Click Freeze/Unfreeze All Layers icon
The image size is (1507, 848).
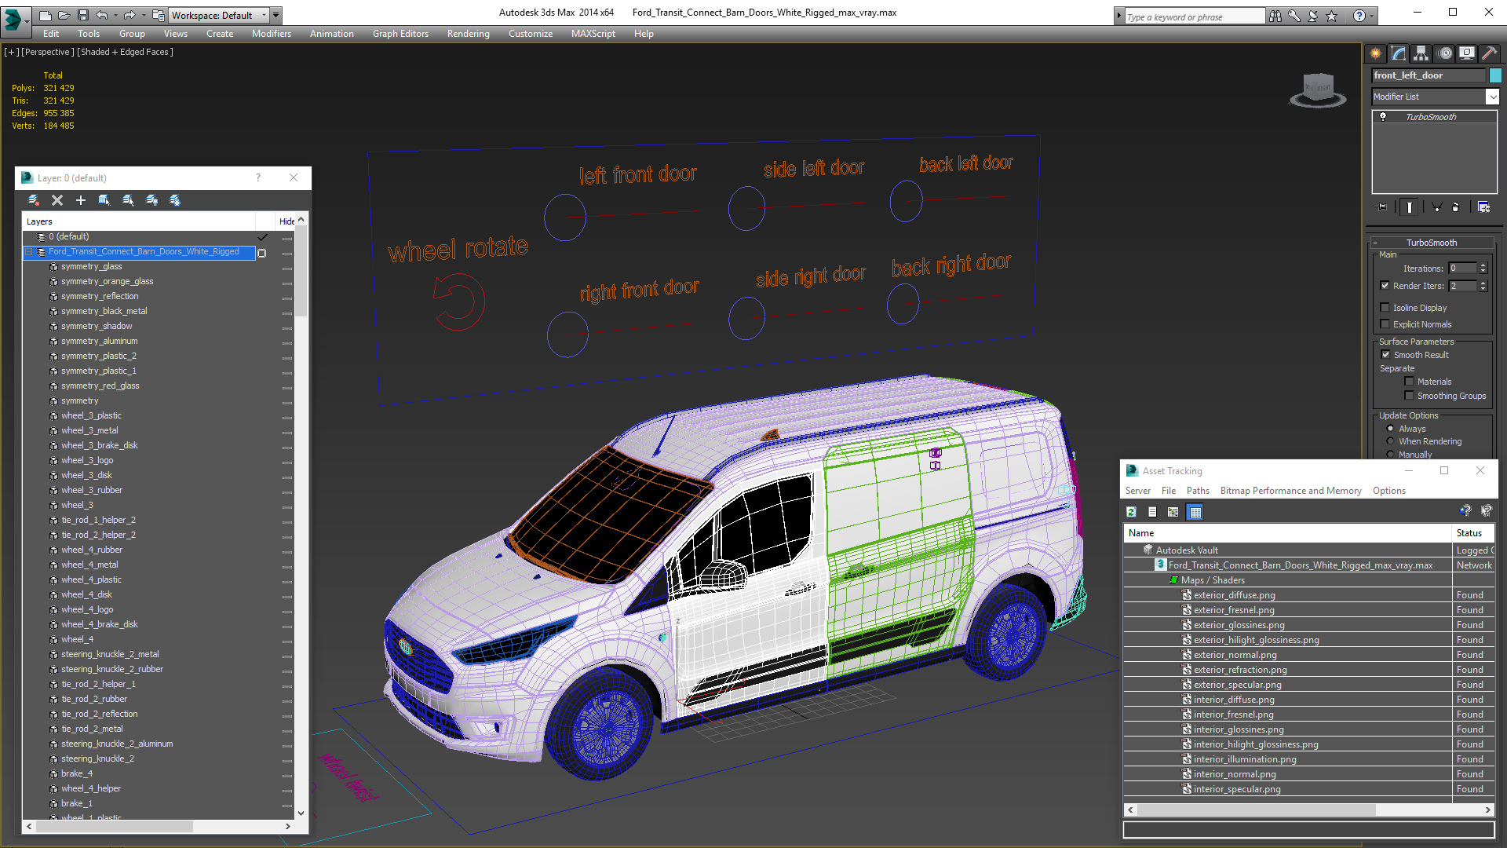(175, 200)
